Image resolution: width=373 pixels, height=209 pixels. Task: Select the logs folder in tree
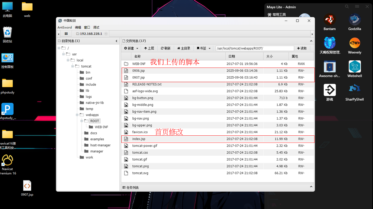coord(89,97)
